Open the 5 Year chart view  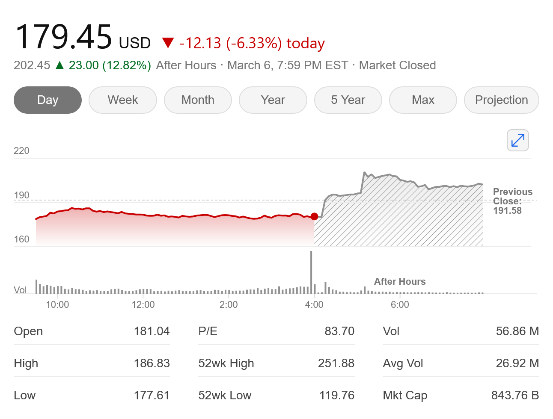coord(348,100)
